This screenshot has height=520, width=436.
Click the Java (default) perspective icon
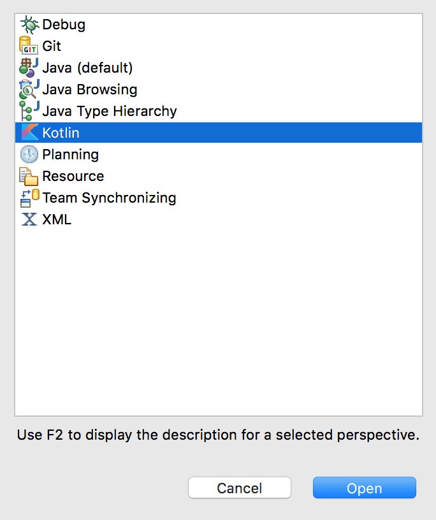[29, 68]
